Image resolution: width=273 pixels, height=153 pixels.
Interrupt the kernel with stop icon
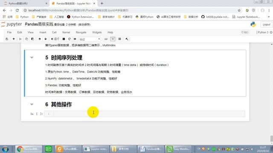(64, 39)
